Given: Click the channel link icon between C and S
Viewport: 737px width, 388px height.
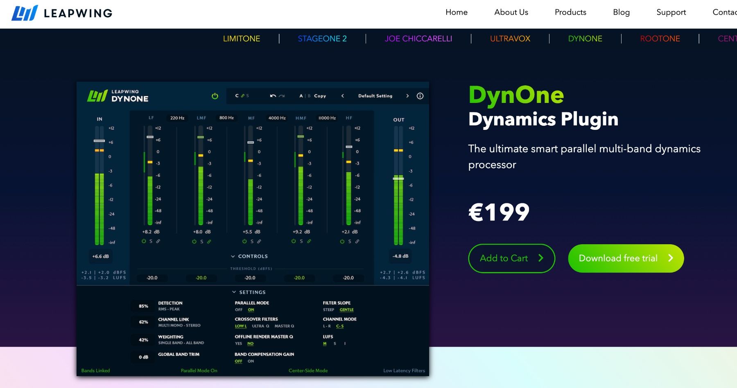Looking at the screenshot, I should (x=242, y=96).
